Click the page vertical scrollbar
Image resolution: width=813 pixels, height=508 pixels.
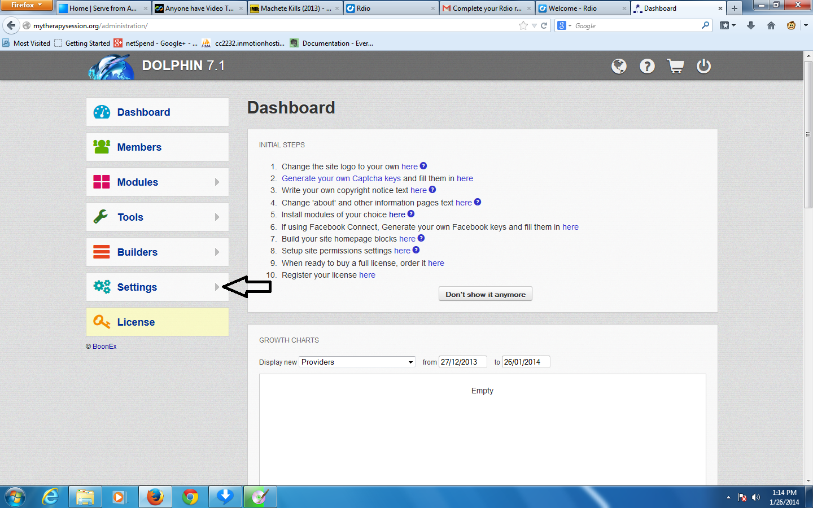coord(808,169)
